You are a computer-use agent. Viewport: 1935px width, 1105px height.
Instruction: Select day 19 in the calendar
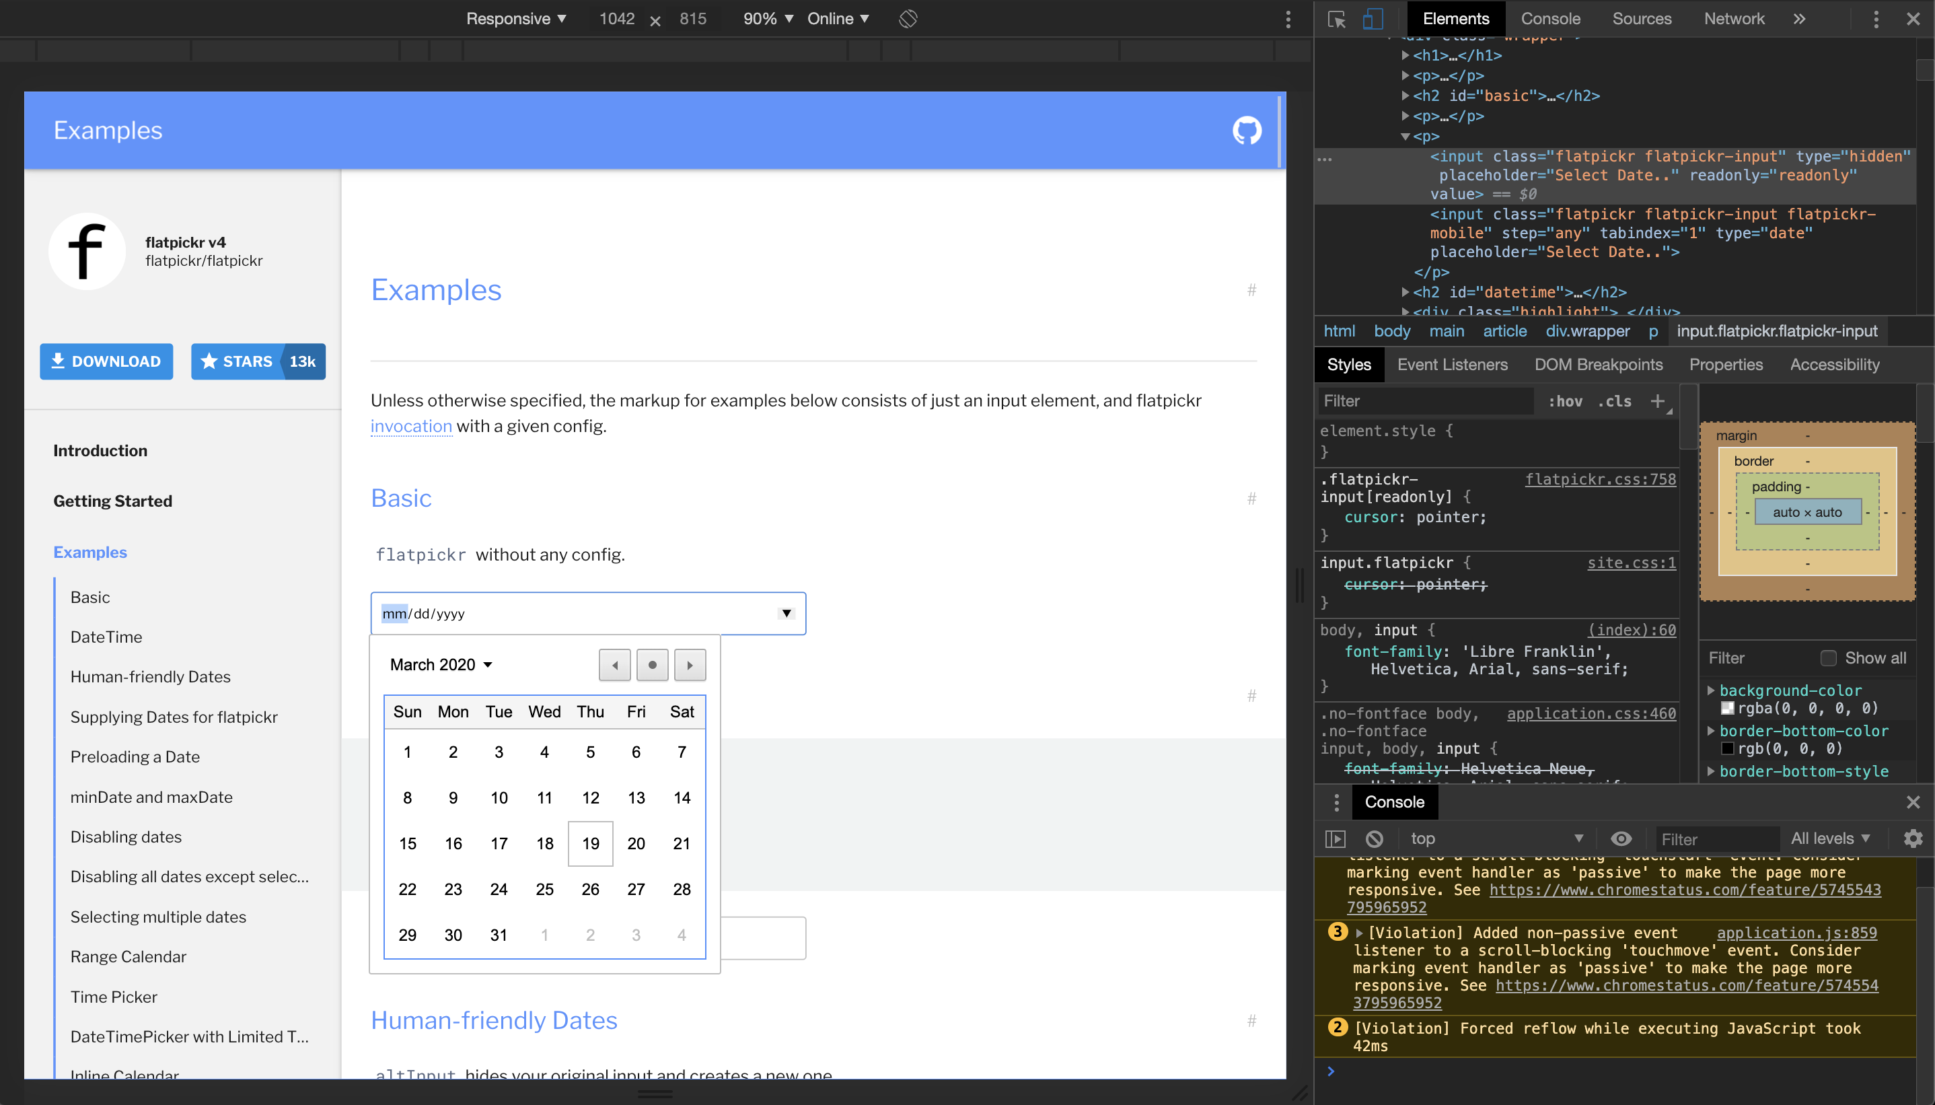click(589, 843)
